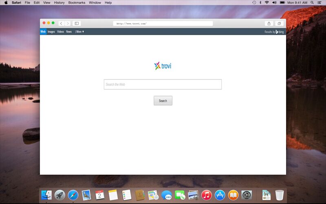Open App Store from the Dock

pos(220,195)
